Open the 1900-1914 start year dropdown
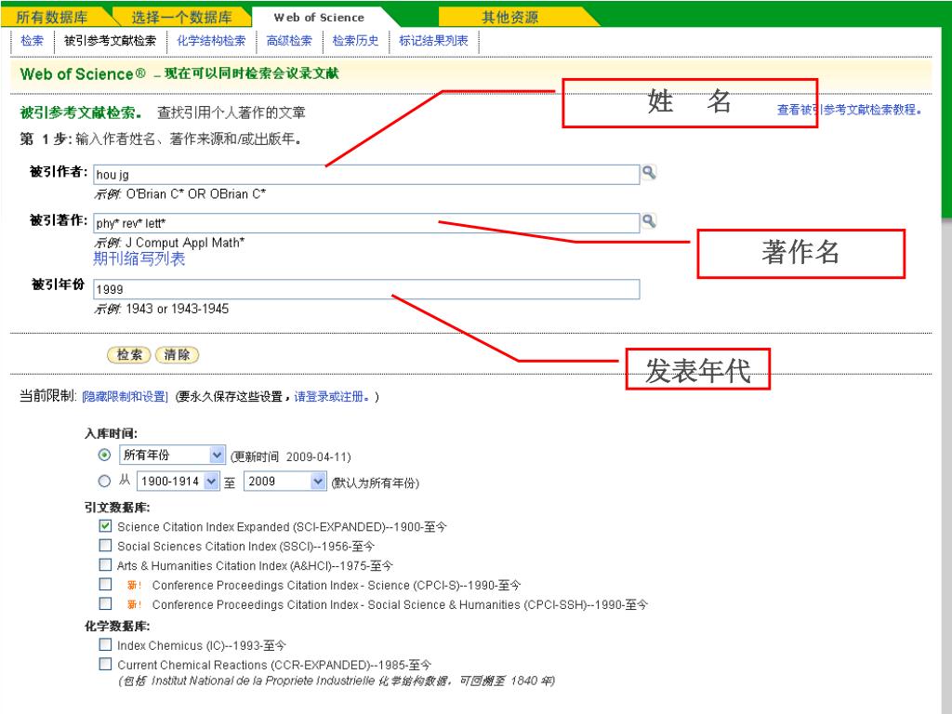 178,481
